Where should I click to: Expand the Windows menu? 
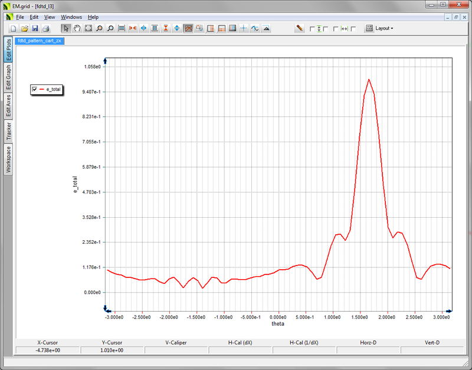[x=71, y=17]
